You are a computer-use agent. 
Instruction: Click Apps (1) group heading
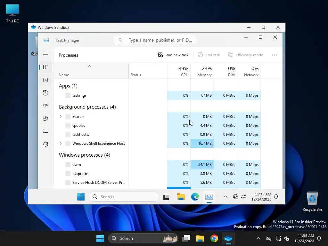tap(68, 86)
